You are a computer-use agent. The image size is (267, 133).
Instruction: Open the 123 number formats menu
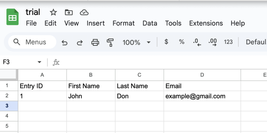tap(228, 42)
